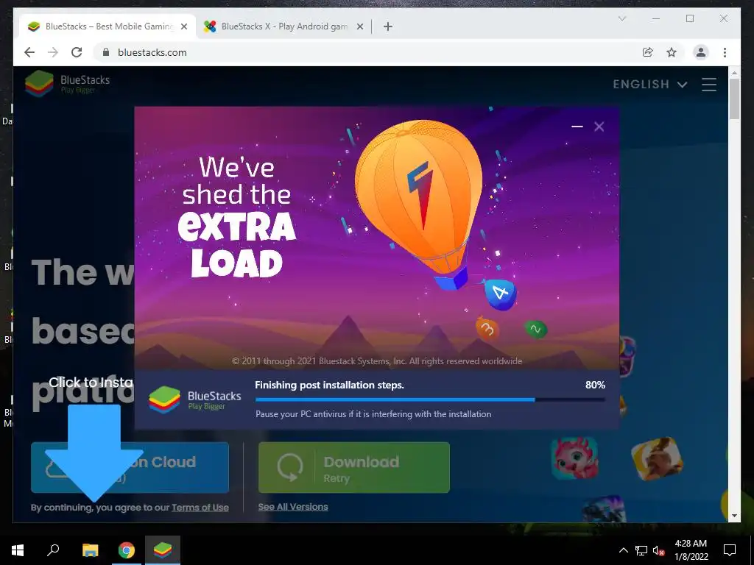754x565 pixels.
Task: Click the Play on Cloud button
Action: (x=130, y=467)
